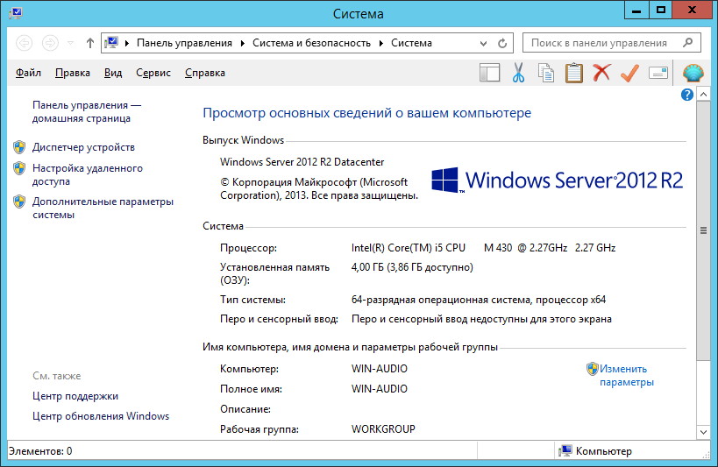Open Центр поддержки link
The height and width of the screenshot is (467, 718).
[75, 396]
